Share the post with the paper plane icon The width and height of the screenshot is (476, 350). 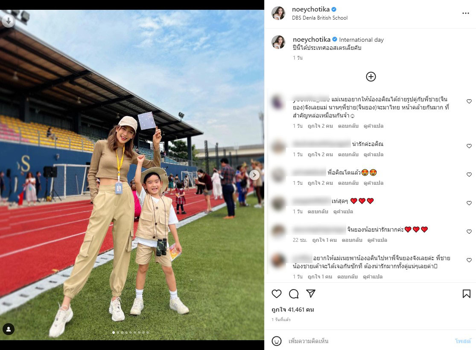tap(310, 293)
